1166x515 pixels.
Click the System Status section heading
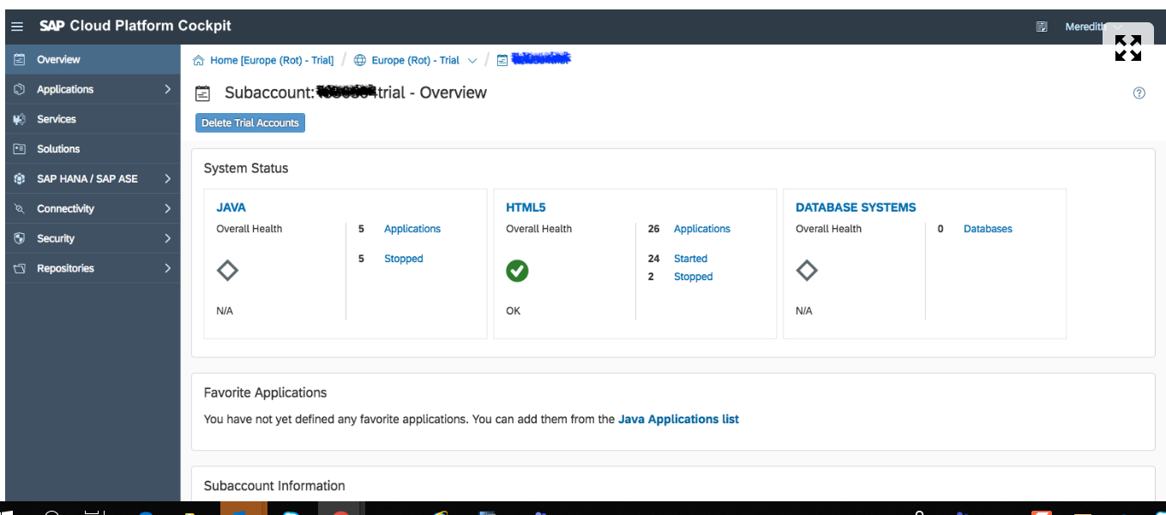point(246,168)
